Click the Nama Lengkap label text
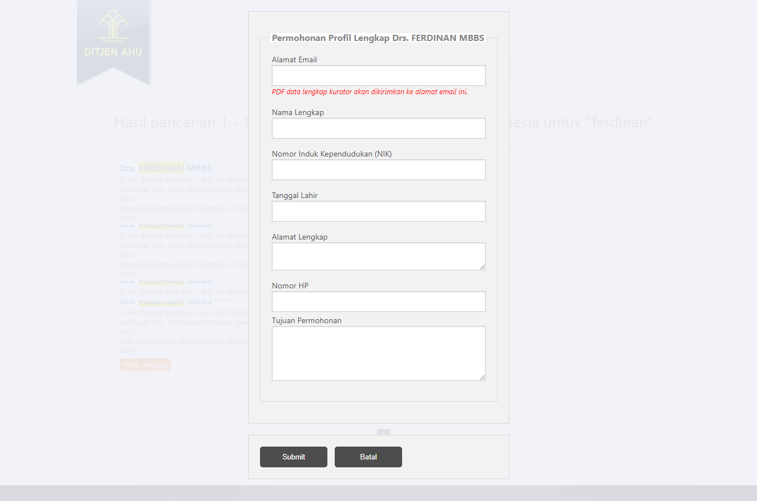Screen dimensions: 757x501 (298, 113)
